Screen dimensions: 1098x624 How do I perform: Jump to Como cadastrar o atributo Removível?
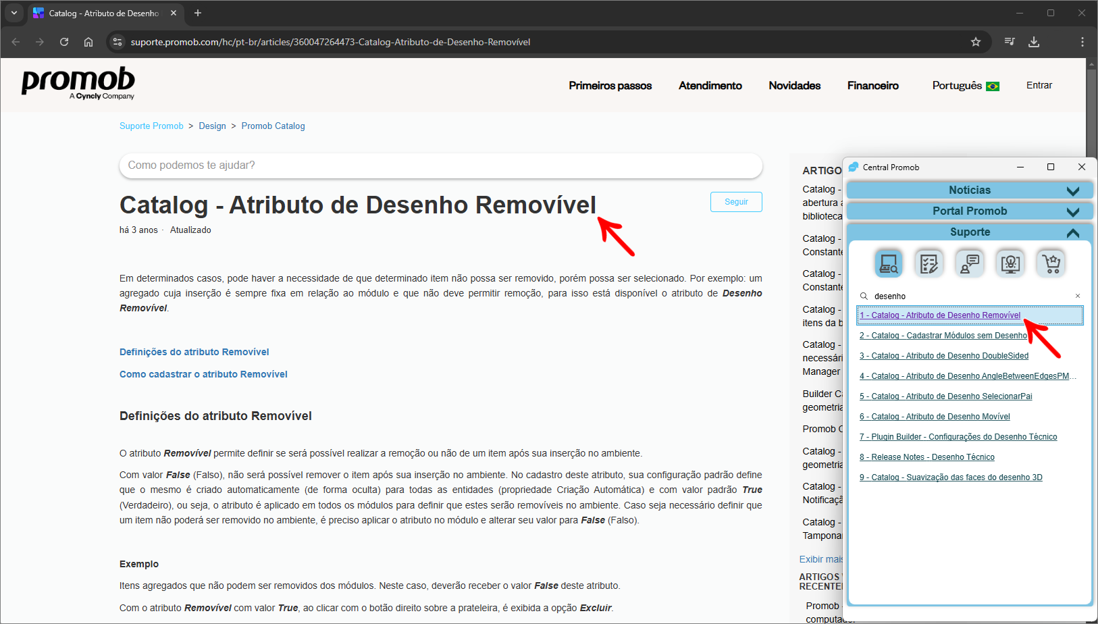tap(203, 374)
